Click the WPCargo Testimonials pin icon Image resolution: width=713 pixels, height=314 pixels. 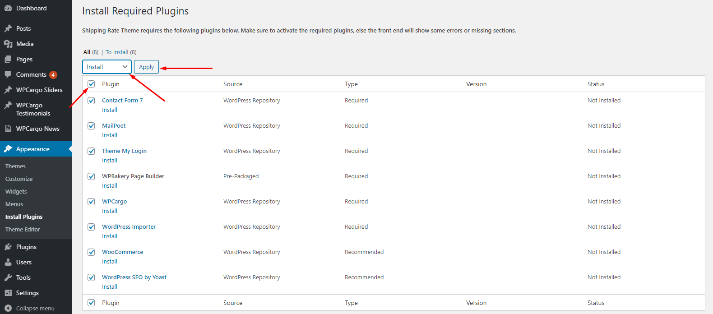[x=8, y=105]
